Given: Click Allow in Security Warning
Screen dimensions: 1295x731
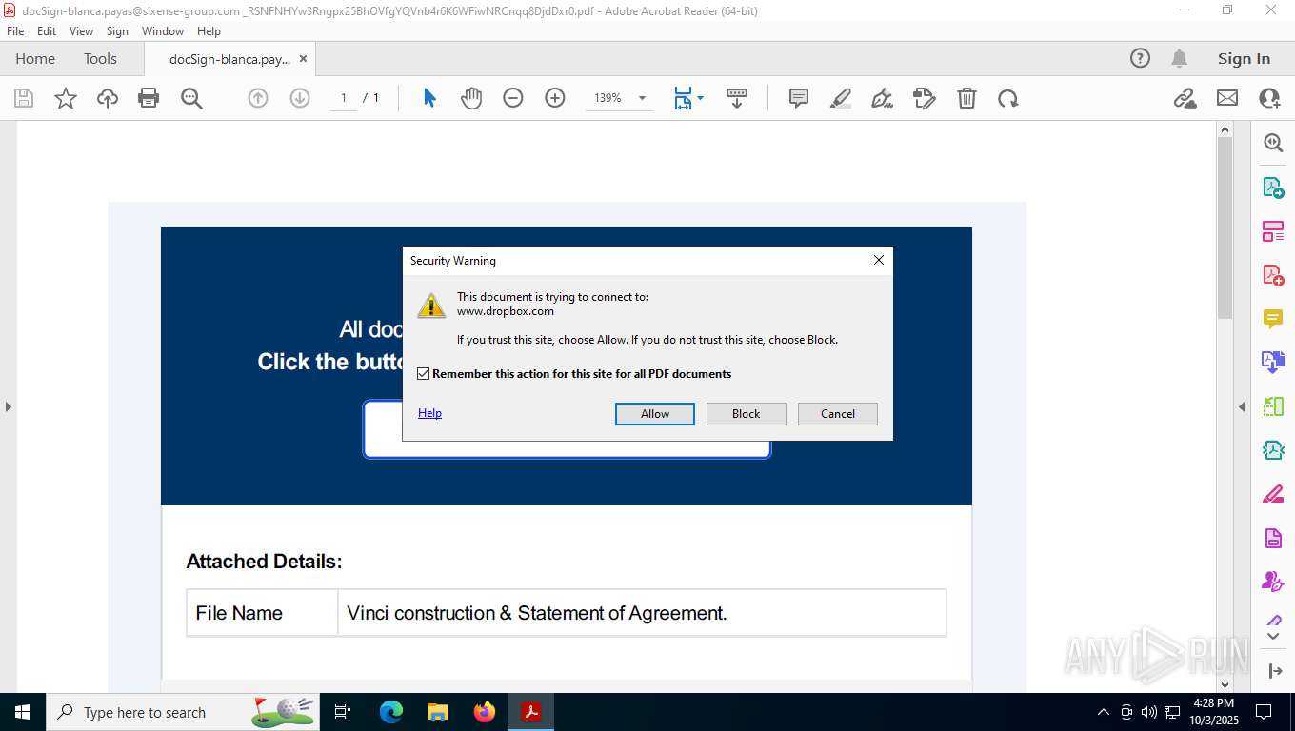Looking at the screenshot, I should (x=655, y=414).
